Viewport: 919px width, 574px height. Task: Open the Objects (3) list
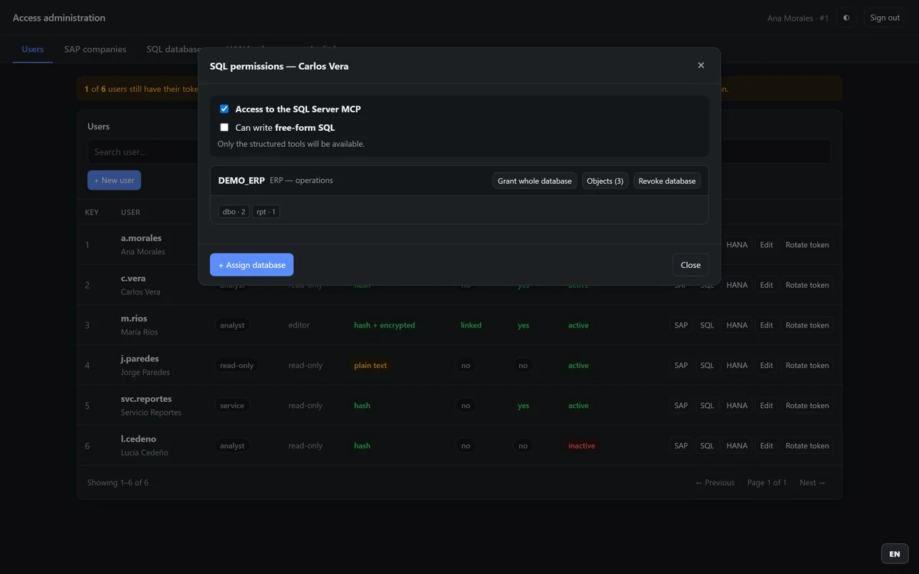point(605,181)
